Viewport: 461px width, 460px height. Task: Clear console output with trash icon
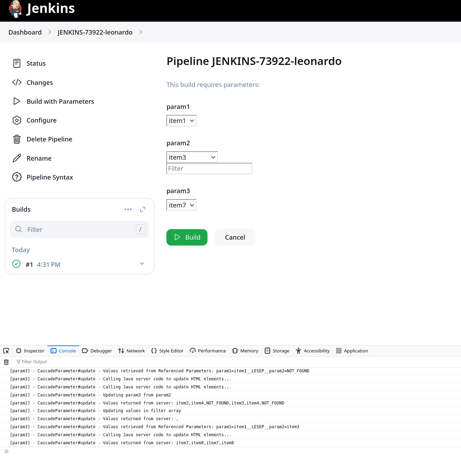click(6, 362)
